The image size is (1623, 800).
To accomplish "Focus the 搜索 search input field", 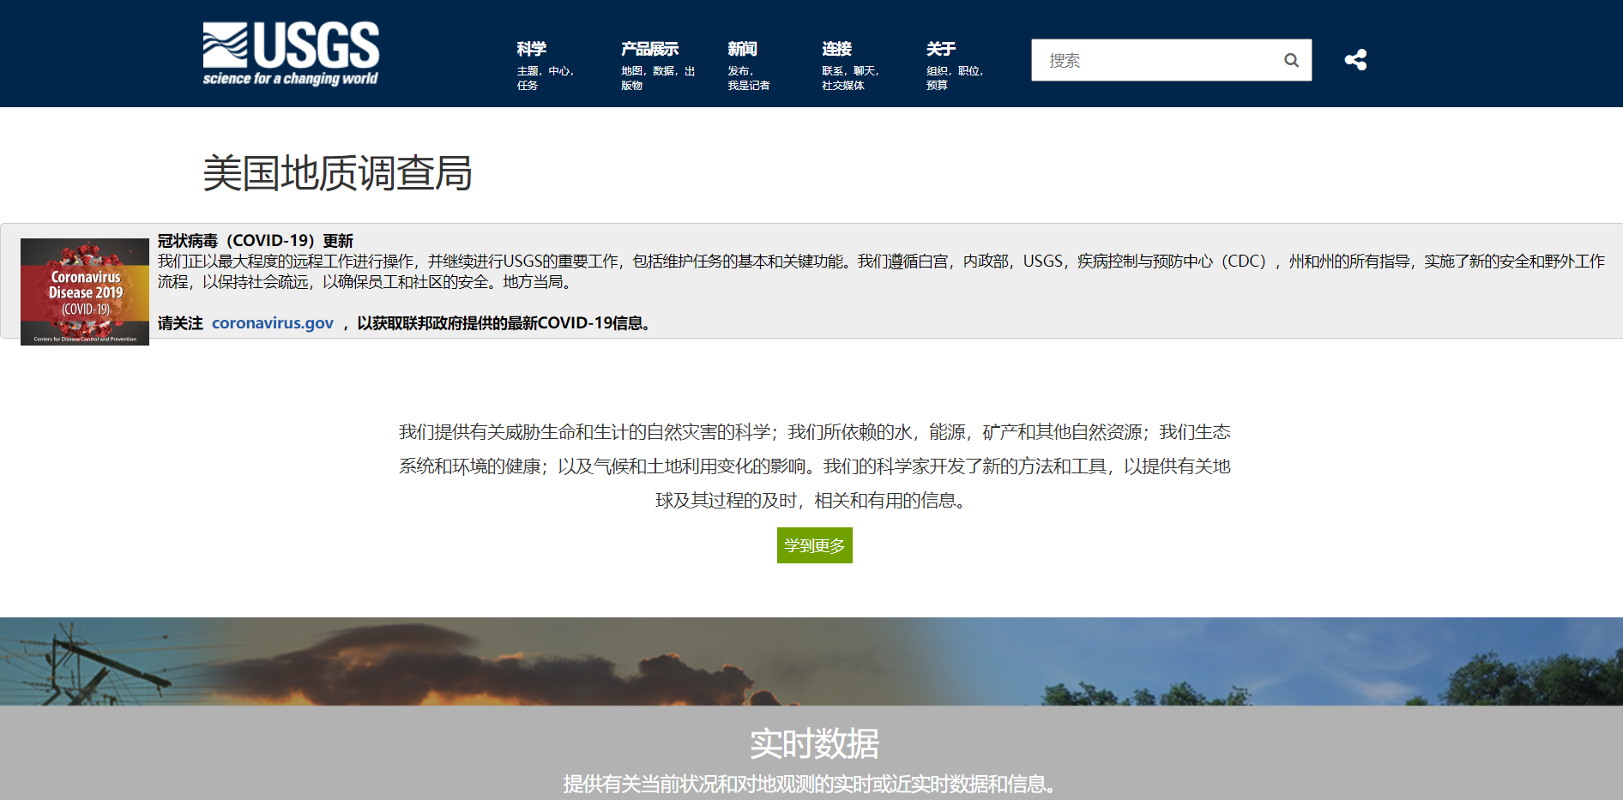I will coord(1154,60).
